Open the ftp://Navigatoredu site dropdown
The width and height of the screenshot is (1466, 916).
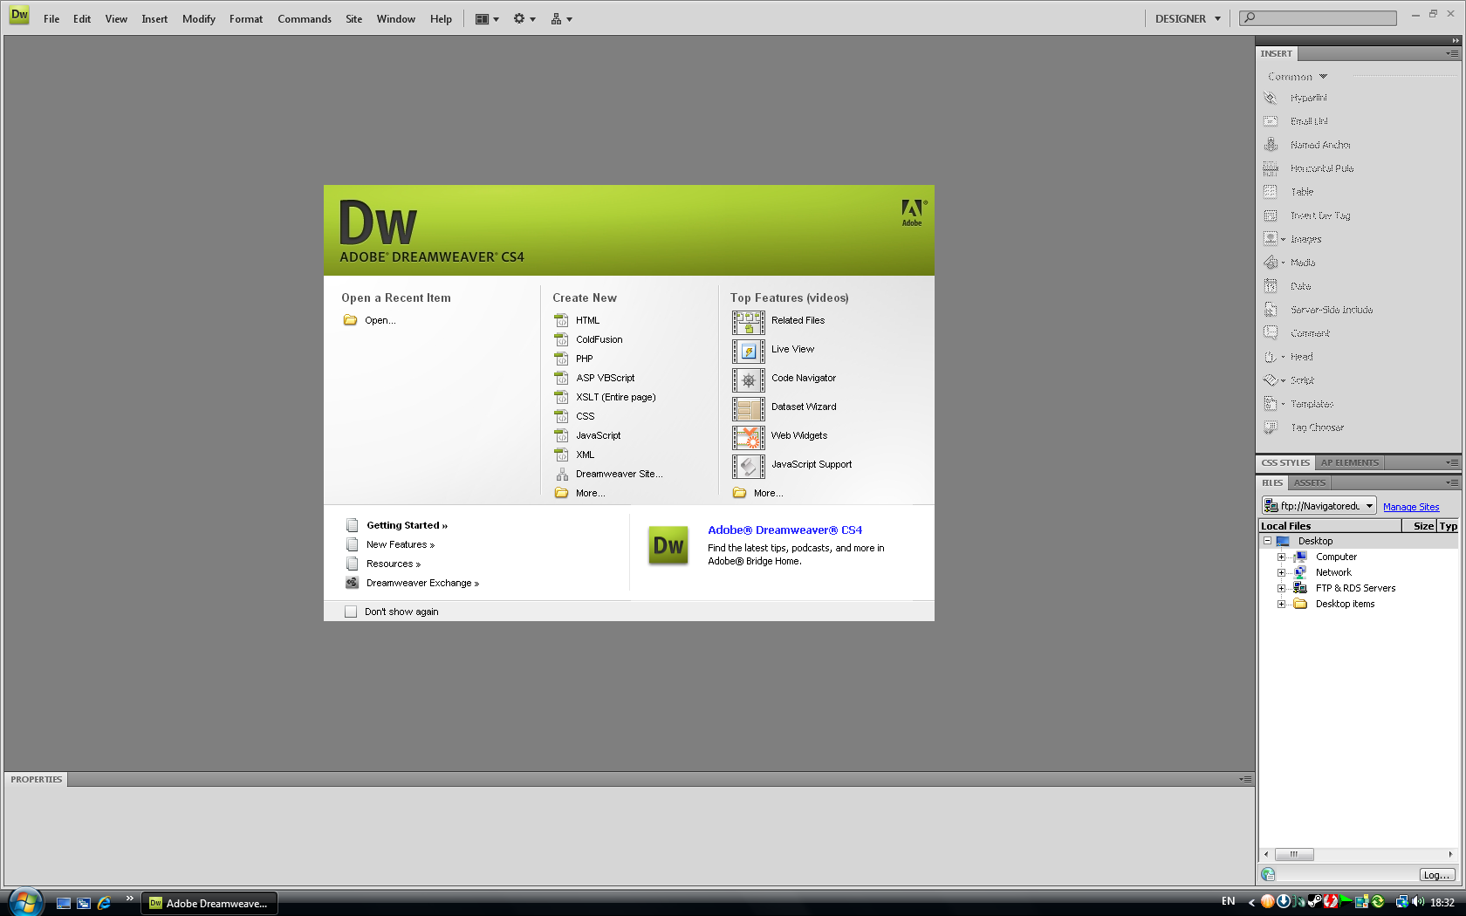1319,506
